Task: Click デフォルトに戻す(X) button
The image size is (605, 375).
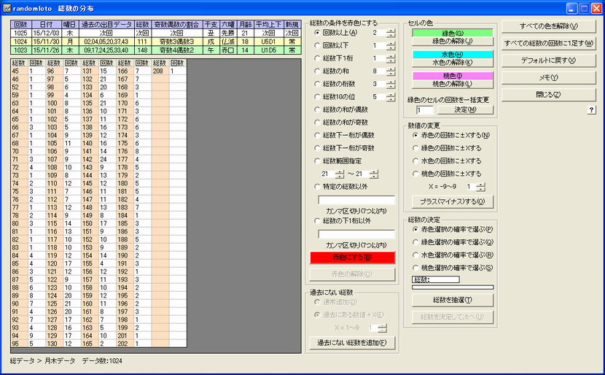Action: click(549, 61)
